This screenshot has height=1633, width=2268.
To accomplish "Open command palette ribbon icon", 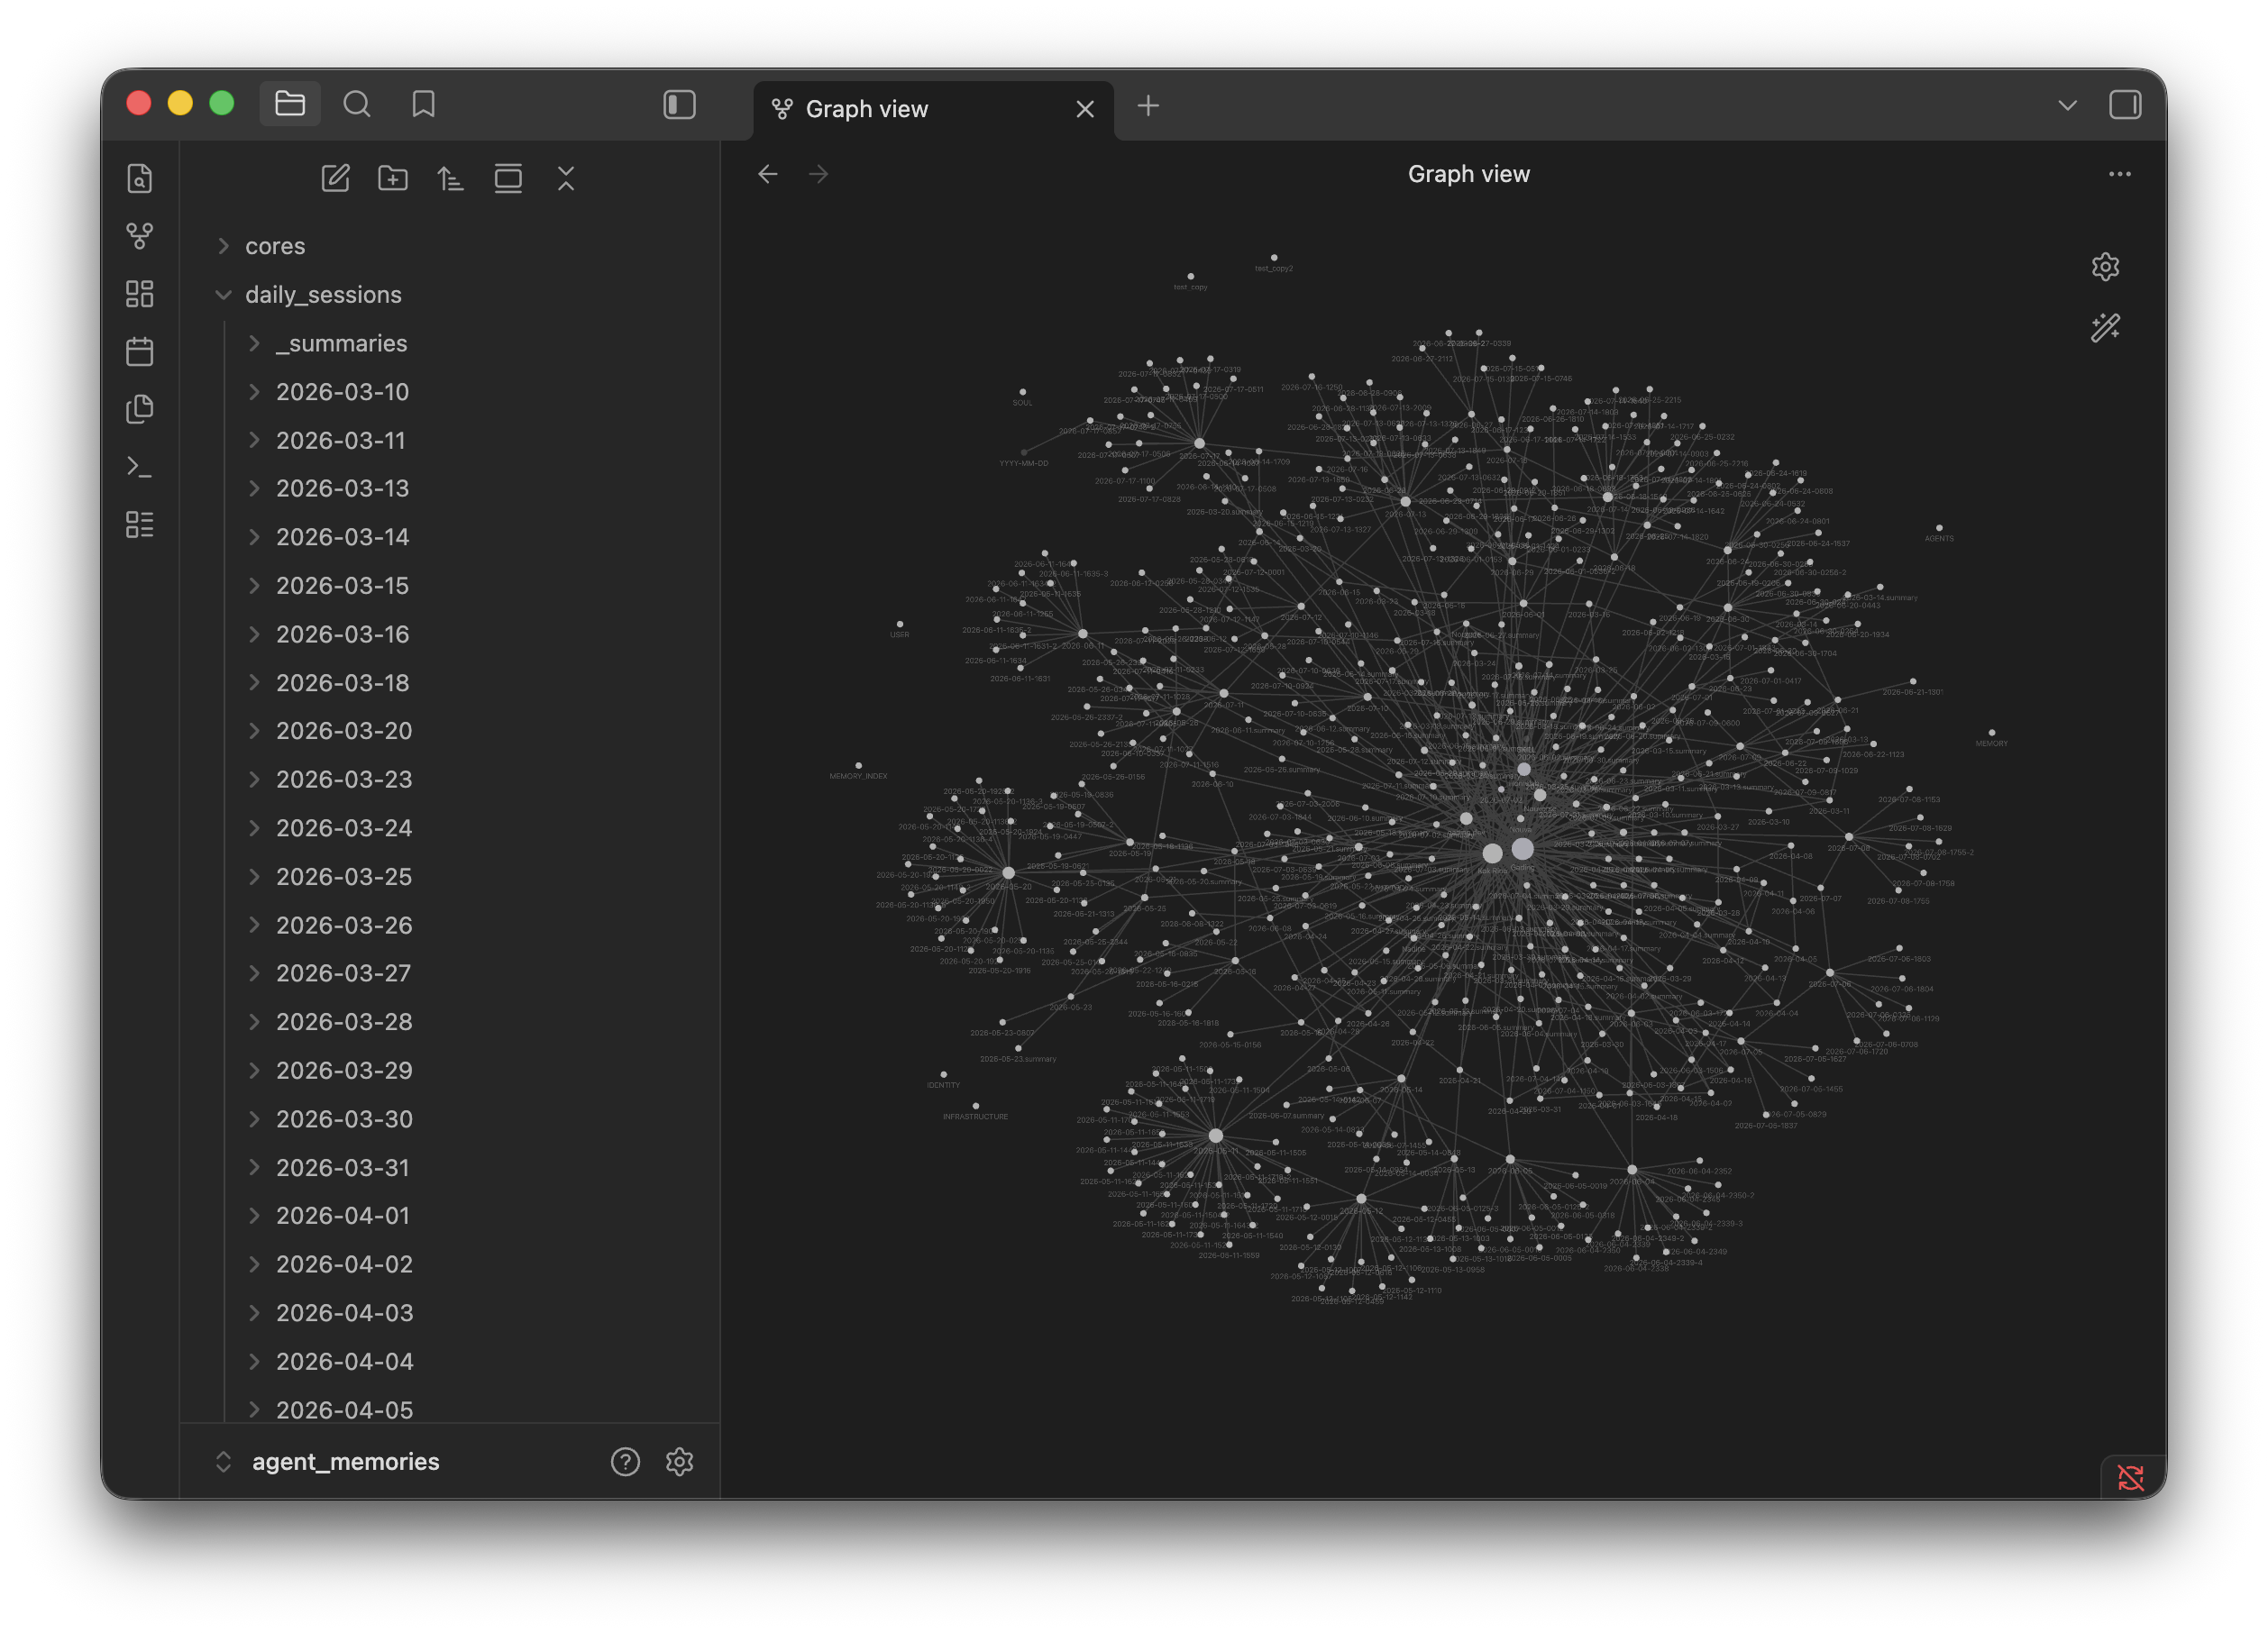I will click(x=140, y=467).
